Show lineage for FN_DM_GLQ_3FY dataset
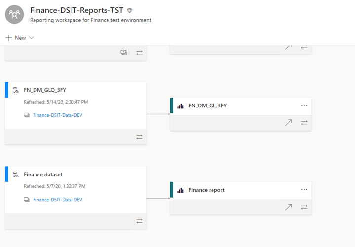Image resolution: width=355 pixels, height=247 pixels. click(x=140, y=137)
